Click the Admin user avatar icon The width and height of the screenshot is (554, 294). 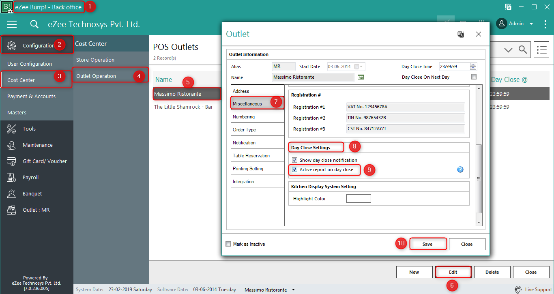[502, 24]
